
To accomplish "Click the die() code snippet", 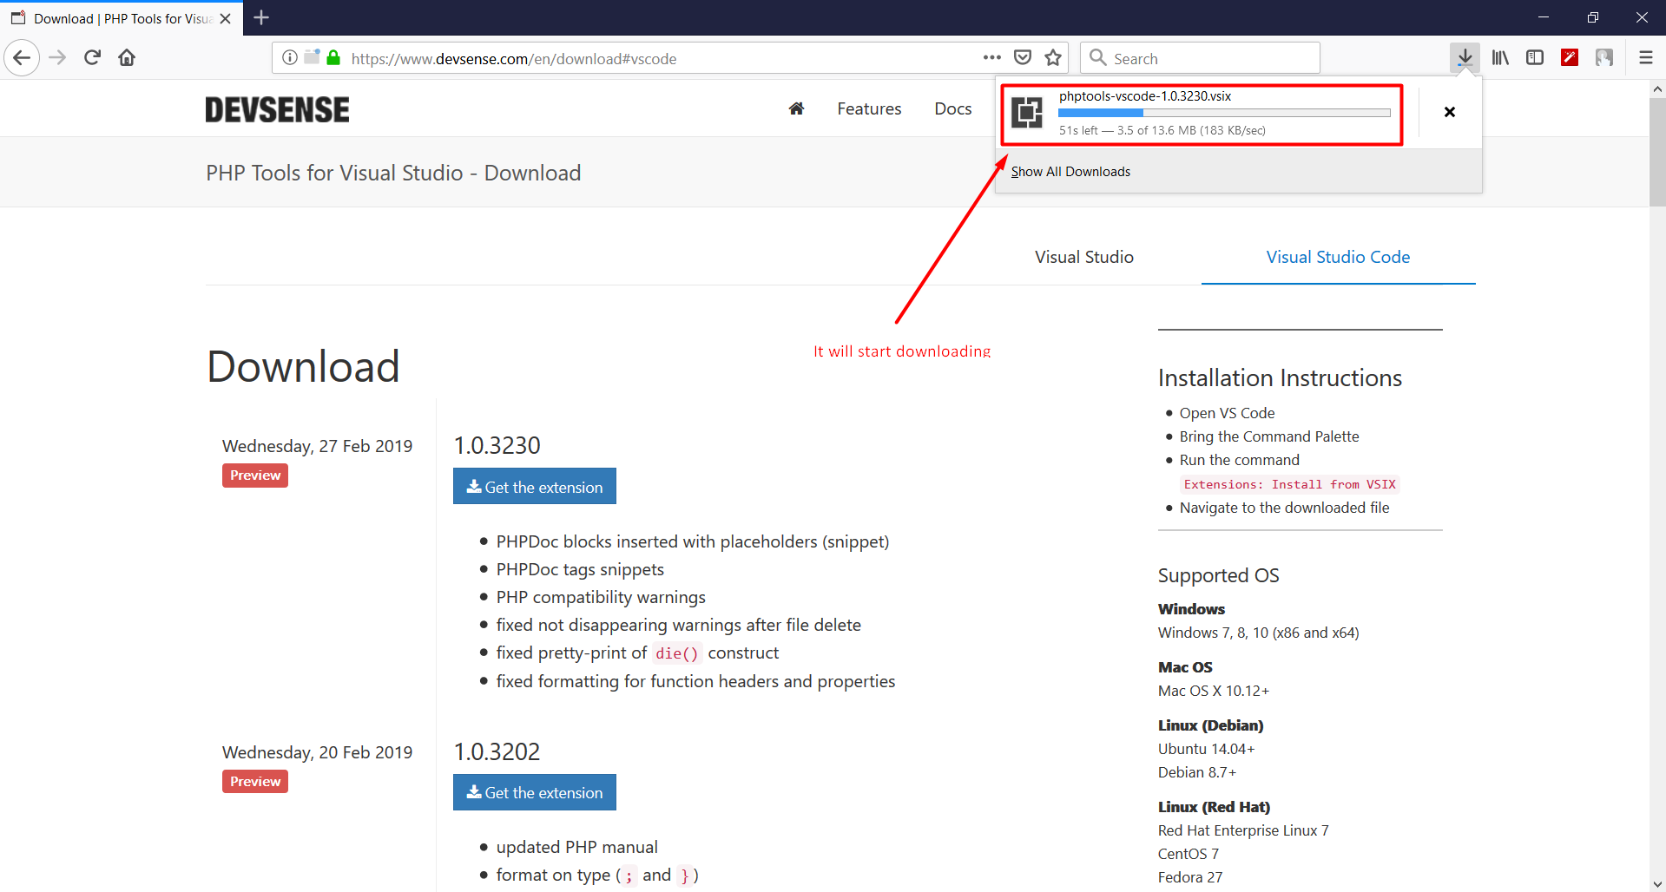I will (676, 653).
